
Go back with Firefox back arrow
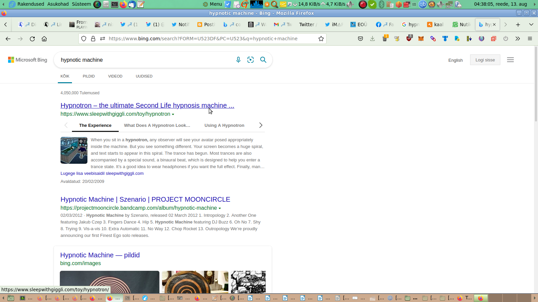[x=8, y=39]
